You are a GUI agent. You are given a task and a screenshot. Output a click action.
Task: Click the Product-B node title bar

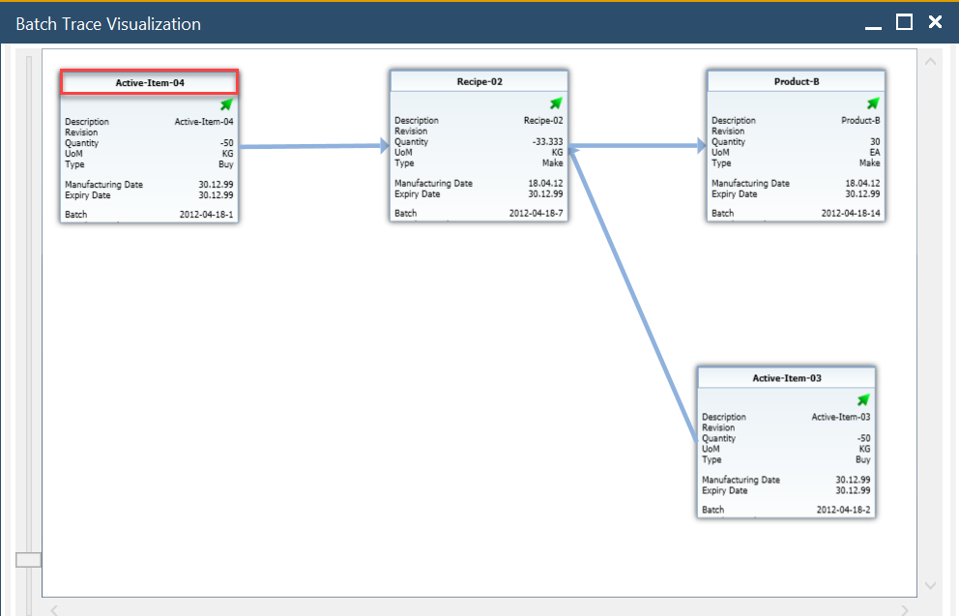(797, 82)
